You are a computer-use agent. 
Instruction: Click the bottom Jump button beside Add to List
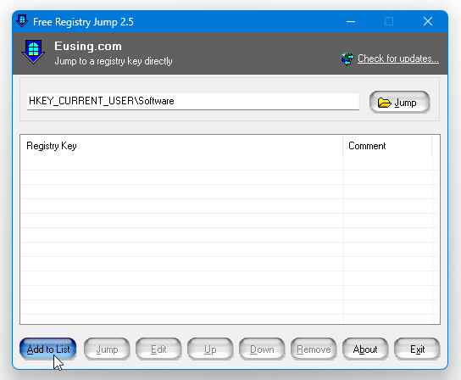(107, 349)
